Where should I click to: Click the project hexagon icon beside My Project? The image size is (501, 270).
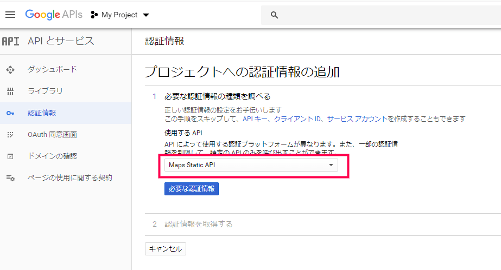click(x=94, y=15)
